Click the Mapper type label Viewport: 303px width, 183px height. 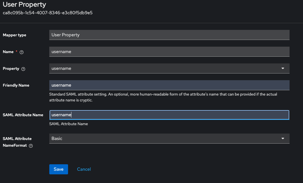(x=15, y=35)
